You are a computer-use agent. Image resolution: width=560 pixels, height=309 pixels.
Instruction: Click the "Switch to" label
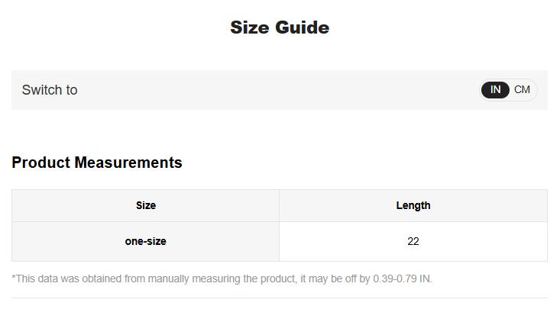coord(50,90)
